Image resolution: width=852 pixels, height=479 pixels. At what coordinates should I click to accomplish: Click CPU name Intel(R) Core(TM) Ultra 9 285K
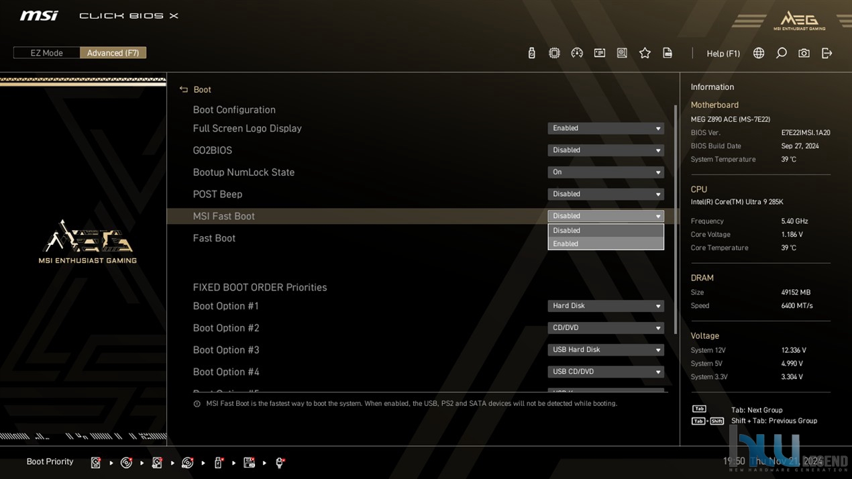pos(737,202)
